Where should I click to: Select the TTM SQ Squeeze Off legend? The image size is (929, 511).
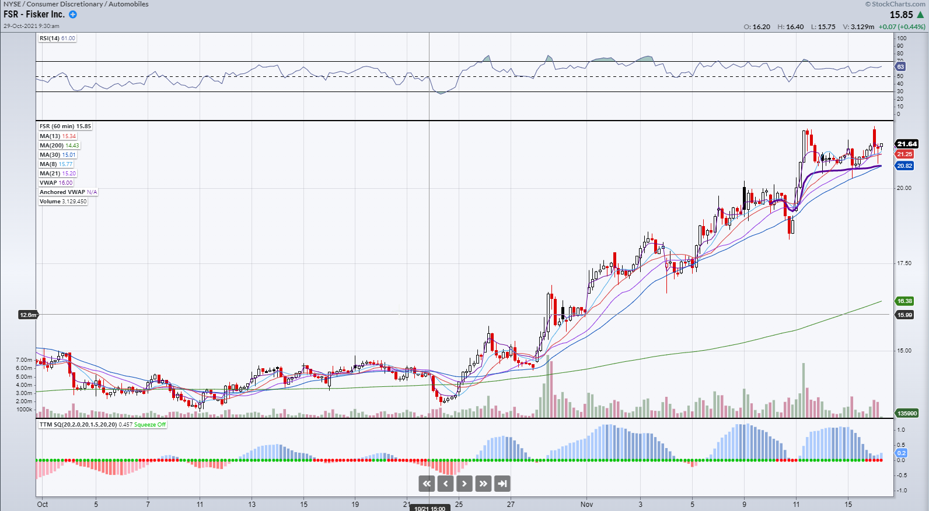pos(103,424)
